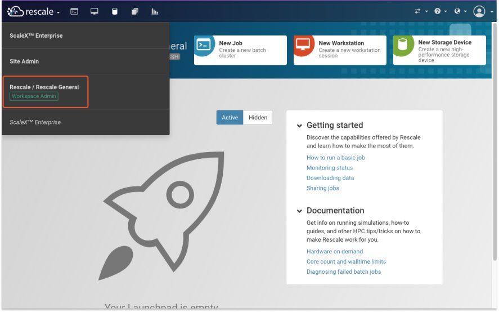The image size is (499, 312).
Task: Select Site Admin from workspace menu
Action: (24, 61)
